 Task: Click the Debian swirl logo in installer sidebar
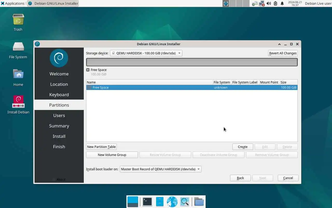pos(59,58)
